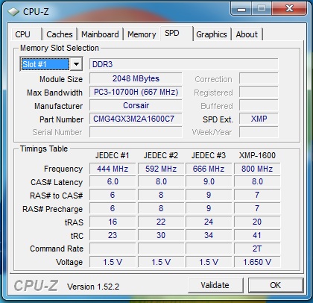Click the empty Serial Number field
This screenshot has width=313, height=303.
pyautogui.click(x=136, y=132)
